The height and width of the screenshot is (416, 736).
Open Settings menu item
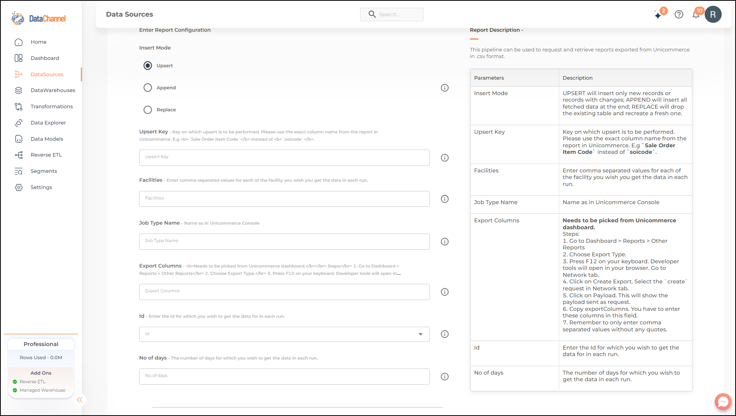[41, 187]
